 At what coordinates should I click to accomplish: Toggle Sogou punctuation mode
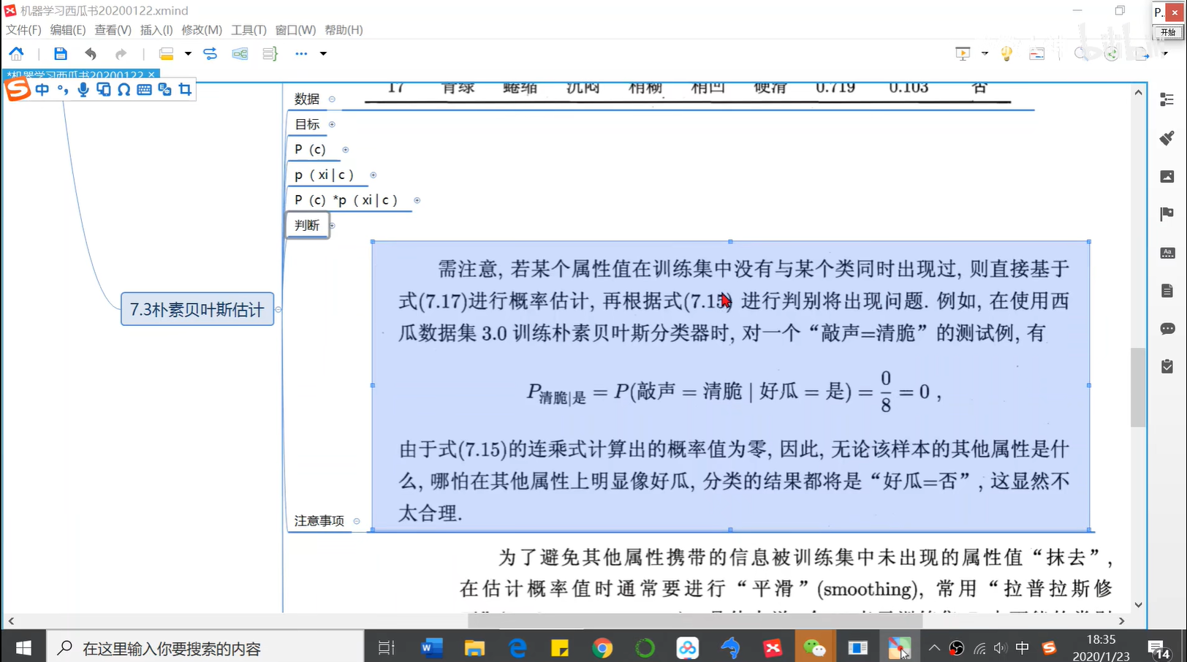point(63,89)
